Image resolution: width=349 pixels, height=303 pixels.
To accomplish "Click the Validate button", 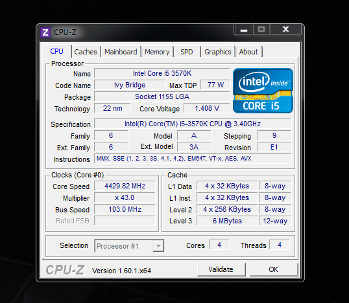I will [x=221, y=269].
